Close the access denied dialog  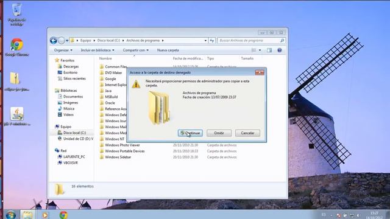260,72
